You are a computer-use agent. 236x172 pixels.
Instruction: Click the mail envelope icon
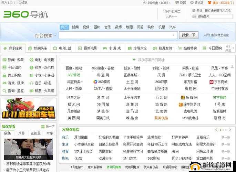tap(194, 17)
